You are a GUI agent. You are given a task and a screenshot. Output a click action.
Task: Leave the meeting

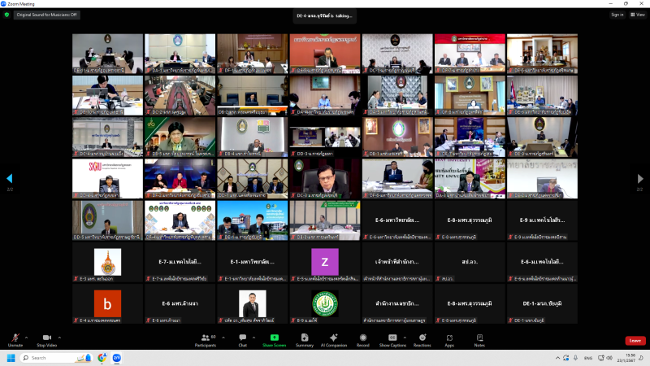[635, 340]
